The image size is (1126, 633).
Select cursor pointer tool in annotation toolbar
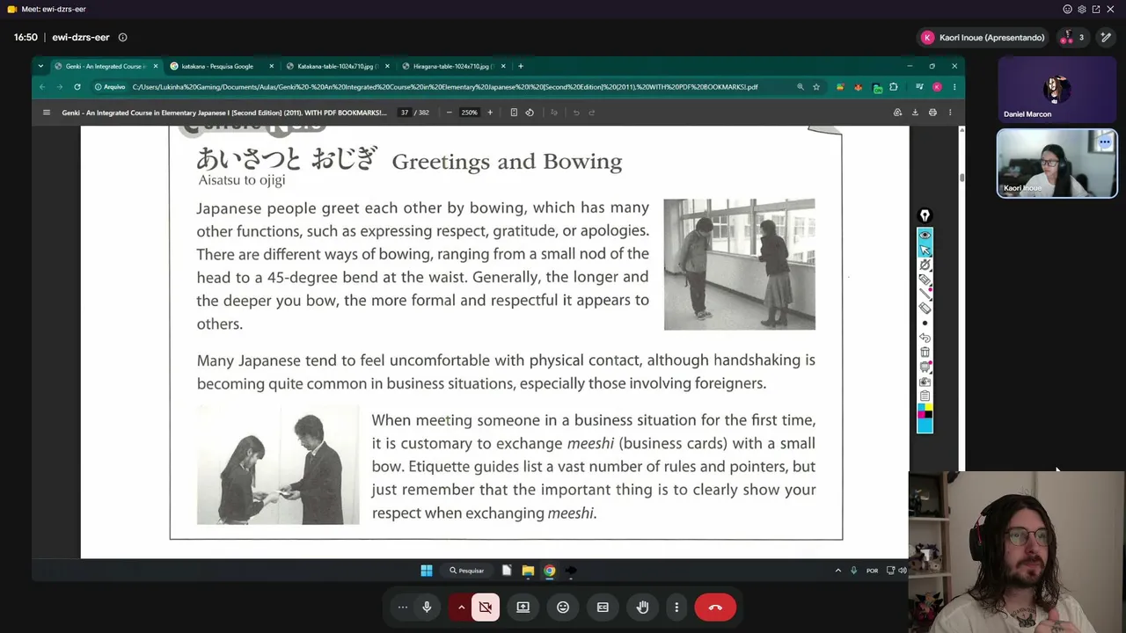tap(925, 250)
